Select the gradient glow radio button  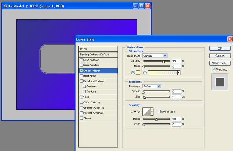[x=145, y=73]
